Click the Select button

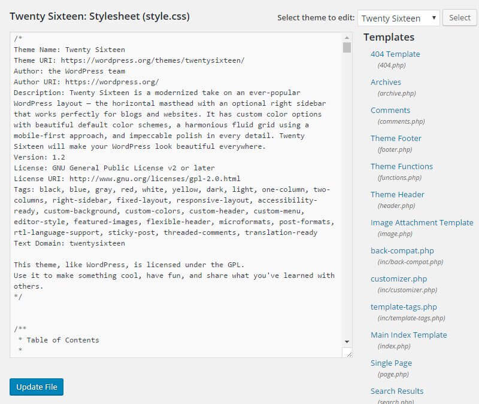point(459,18)
